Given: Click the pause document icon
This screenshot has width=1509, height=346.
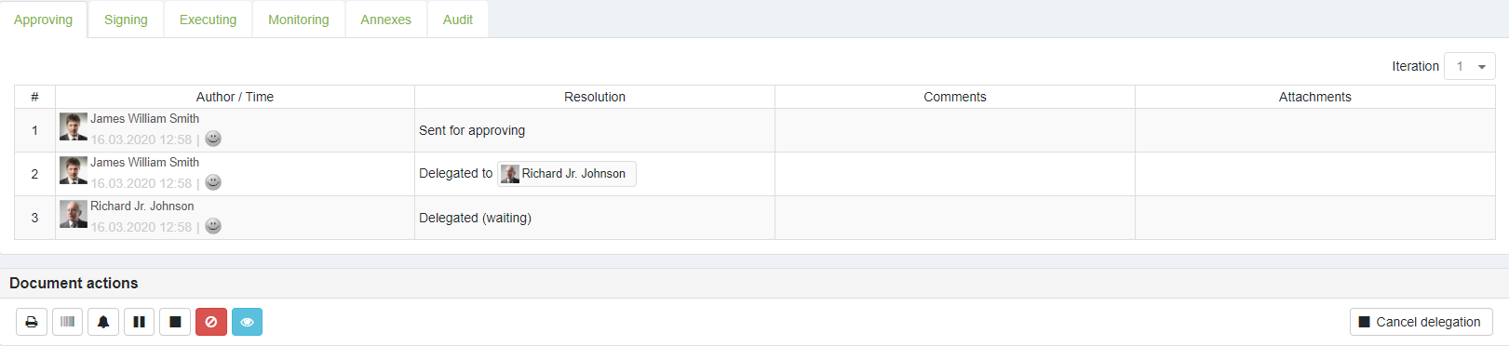Looking at the screenshot, I should [139, 322].
